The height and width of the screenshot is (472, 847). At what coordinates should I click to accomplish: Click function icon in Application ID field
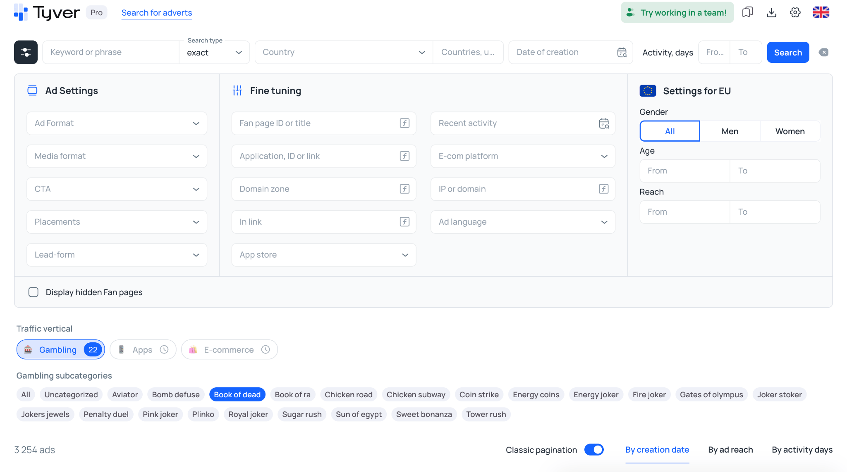(x=404, y=156)
